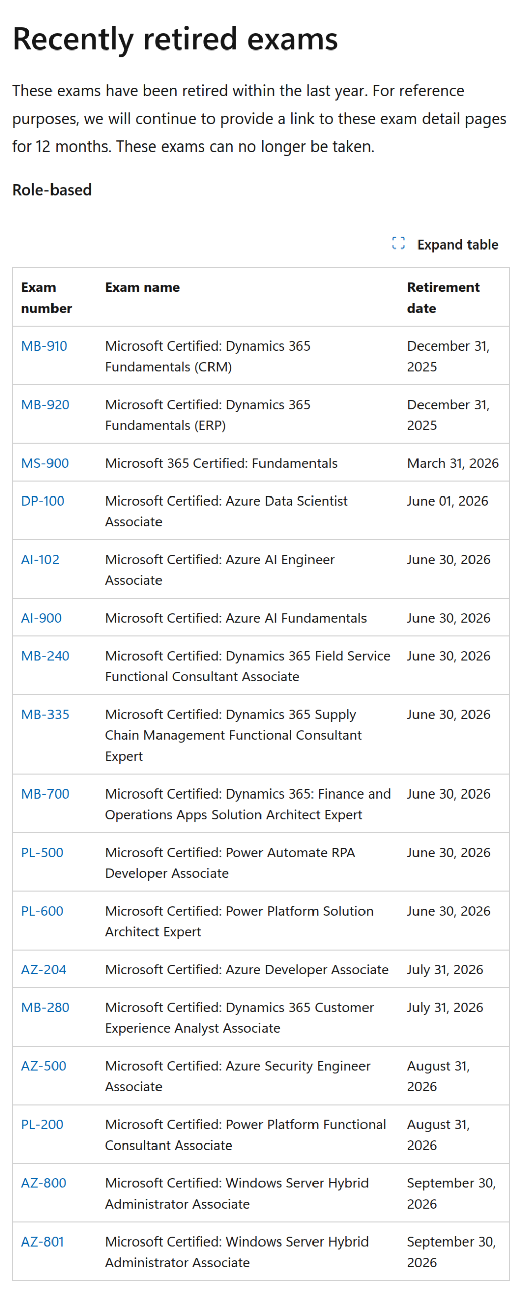Click the Retirement date column header

point(443,297)
